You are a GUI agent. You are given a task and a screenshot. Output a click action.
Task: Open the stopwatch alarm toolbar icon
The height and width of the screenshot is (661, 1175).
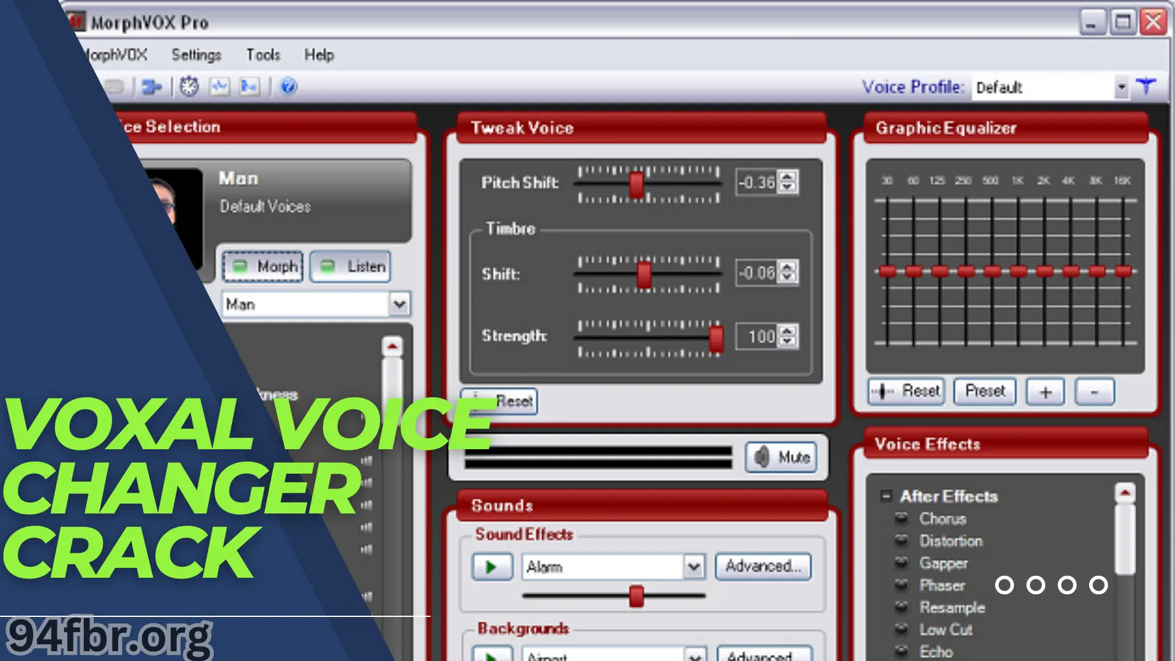[189, 87]
